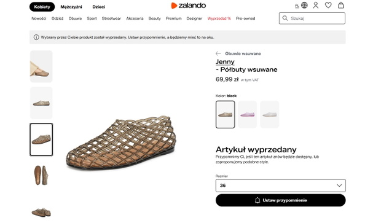Expand the Rozmiar size dropdown showing 36

pyautogui.click(x=280, y=186)
